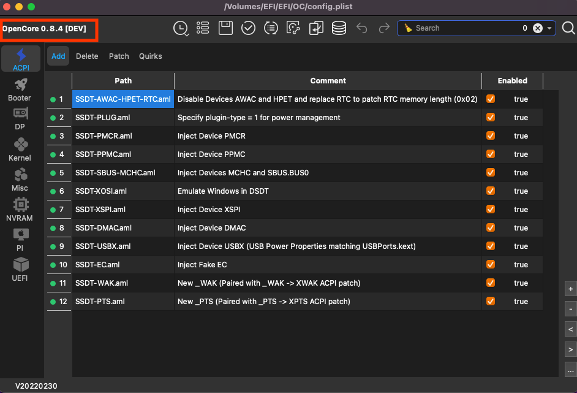Click the undo arrow icon

pos(362,28)
